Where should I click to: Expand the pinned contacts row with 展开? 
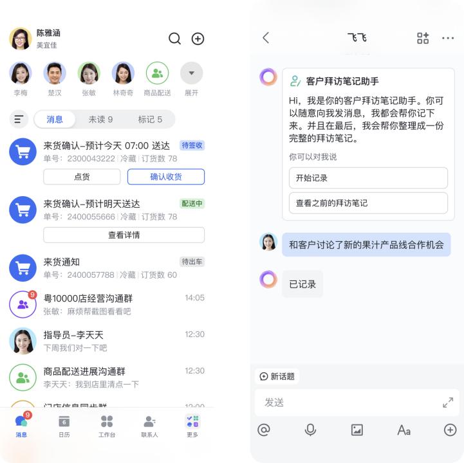coord(192,79)
